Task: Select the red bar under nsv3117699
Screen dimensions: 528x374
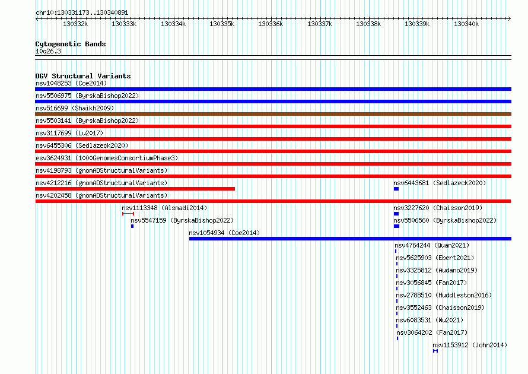Action: click(x=273, y=139)
